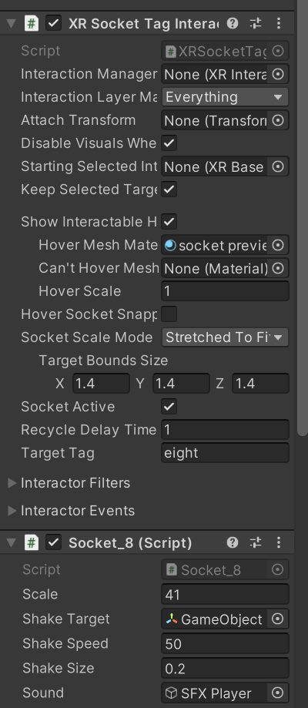Pick object for Shake Target field

278,619
